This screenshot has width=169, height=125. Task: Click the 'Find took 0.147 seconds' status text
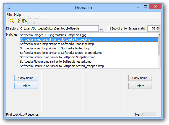[22, 115]
